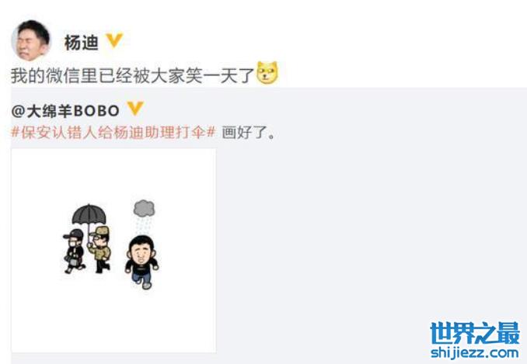Open hashtag #保安认错人给杨迪助理打伞#
527x364 pixels.
coord(113,132)
